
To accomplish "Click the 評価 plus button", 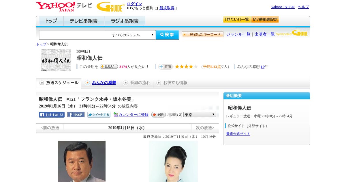I will point(166,67).
